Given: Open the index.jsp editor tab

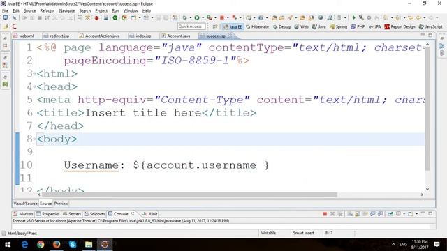Looking at the screenshot, I should tap(140, 36).
